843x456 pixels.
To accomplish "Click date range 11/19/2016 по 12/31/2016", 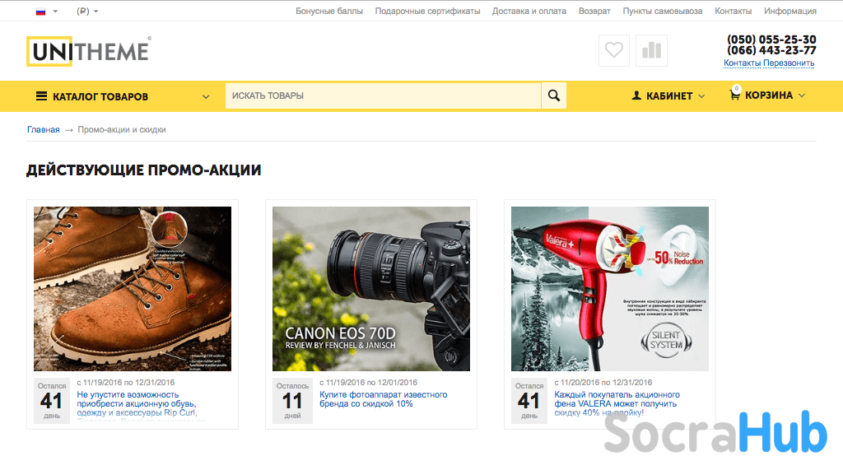I will coord(126,382).
